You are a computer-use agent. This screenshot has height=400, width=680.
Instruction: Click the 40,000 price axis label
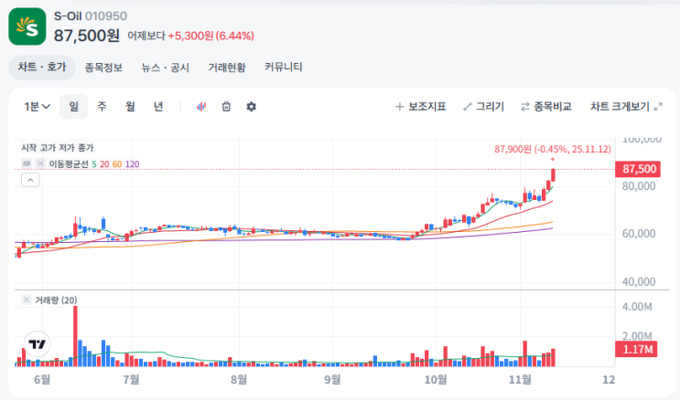pos(639,282)
